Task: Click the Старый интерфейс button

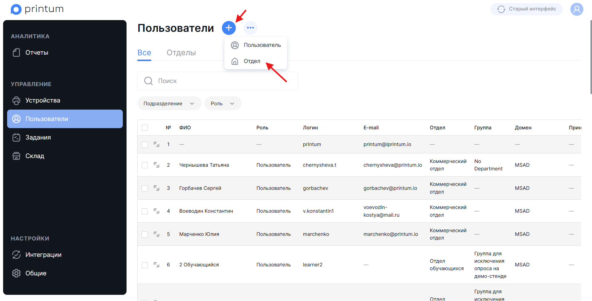Action: pos(527,9)
